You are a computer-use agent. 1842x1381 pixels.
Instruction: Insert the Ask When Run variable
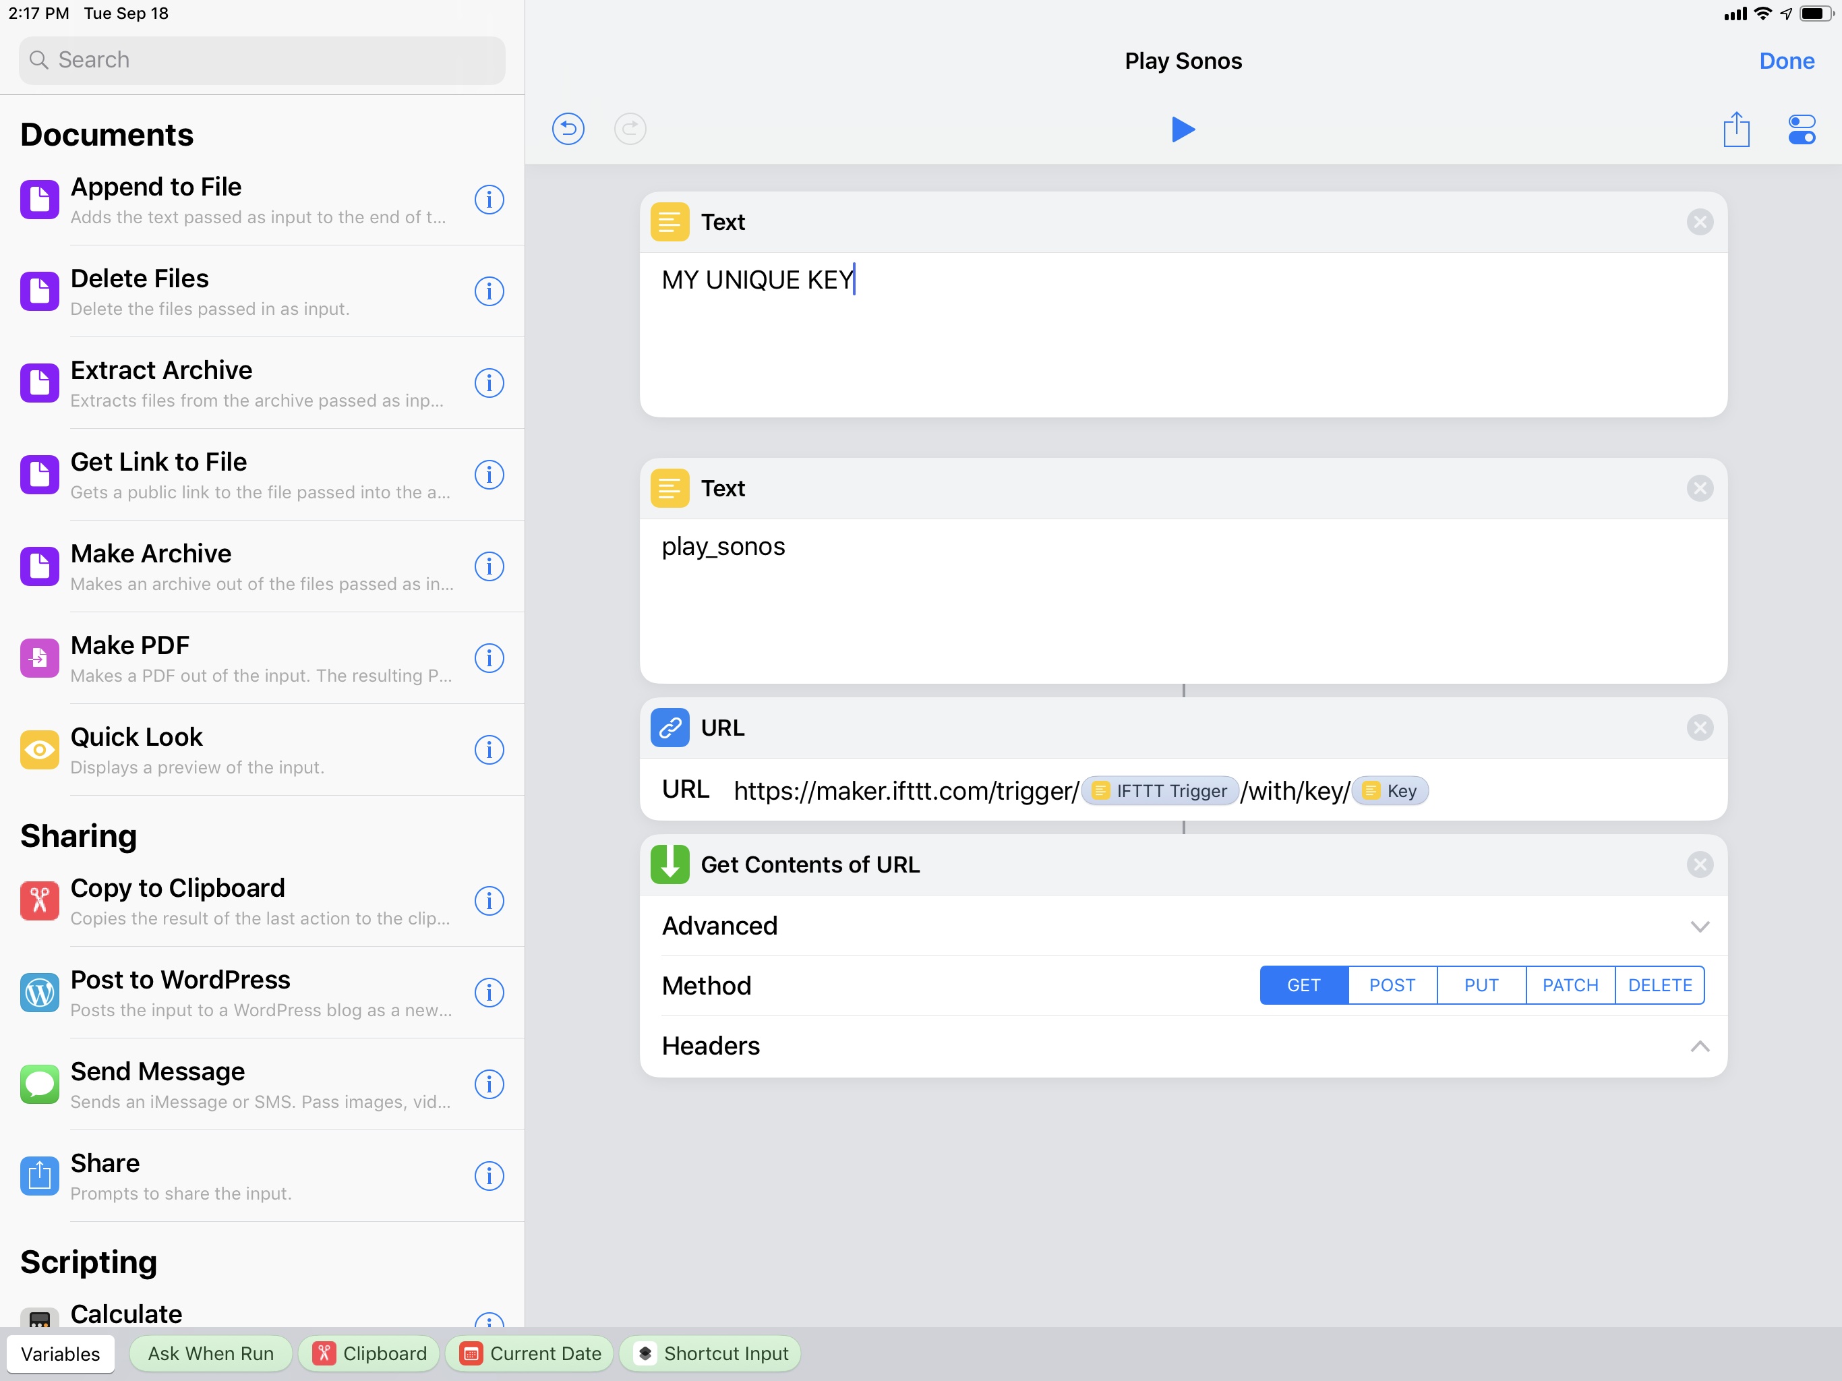click(x=210, y=1353)
